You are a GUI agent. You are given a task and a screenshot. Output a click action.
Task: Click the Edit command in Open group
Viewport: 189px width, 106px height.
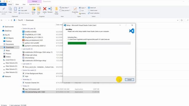pyautogui.click(x=82, y=11)
